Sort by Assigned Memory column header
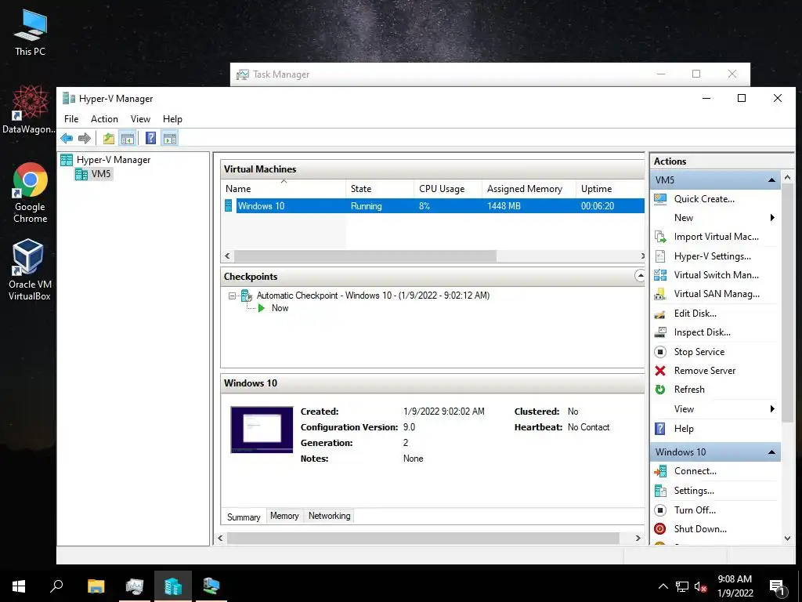Image resolution: width=802 pixels, height=602 pixels. tap(529, 188)
